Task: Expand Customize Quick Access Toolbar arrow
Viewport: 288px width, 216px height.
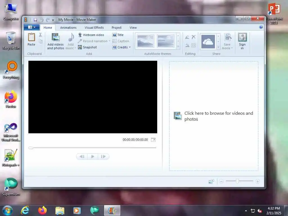Action: coord(53,20)
